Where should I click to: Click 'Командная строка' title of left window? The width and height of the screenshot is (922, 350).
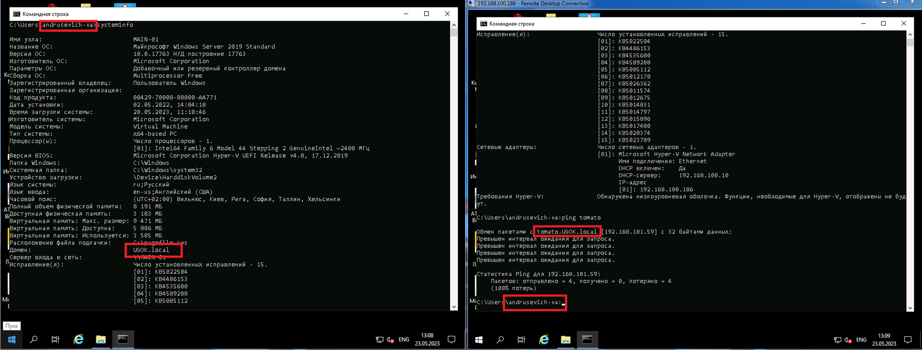(x=45, y=14)
